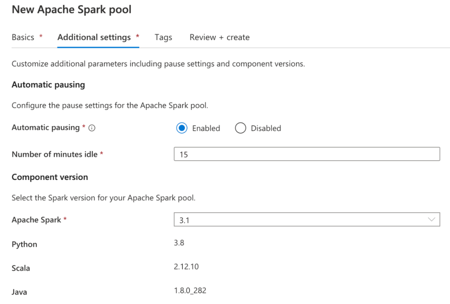Click the Java label
Image resolution: width=450 pixels, height=304 pixels.
click(x=19, y=292)
